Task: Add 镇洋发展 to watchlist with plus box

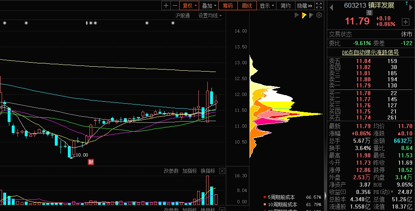Action: point(406,22)
